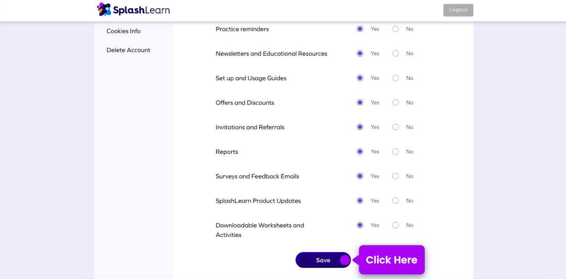This screenshot has height=279, width=566.
Task: Keep Practice reminders enabled with Yes
Action: 360,29
